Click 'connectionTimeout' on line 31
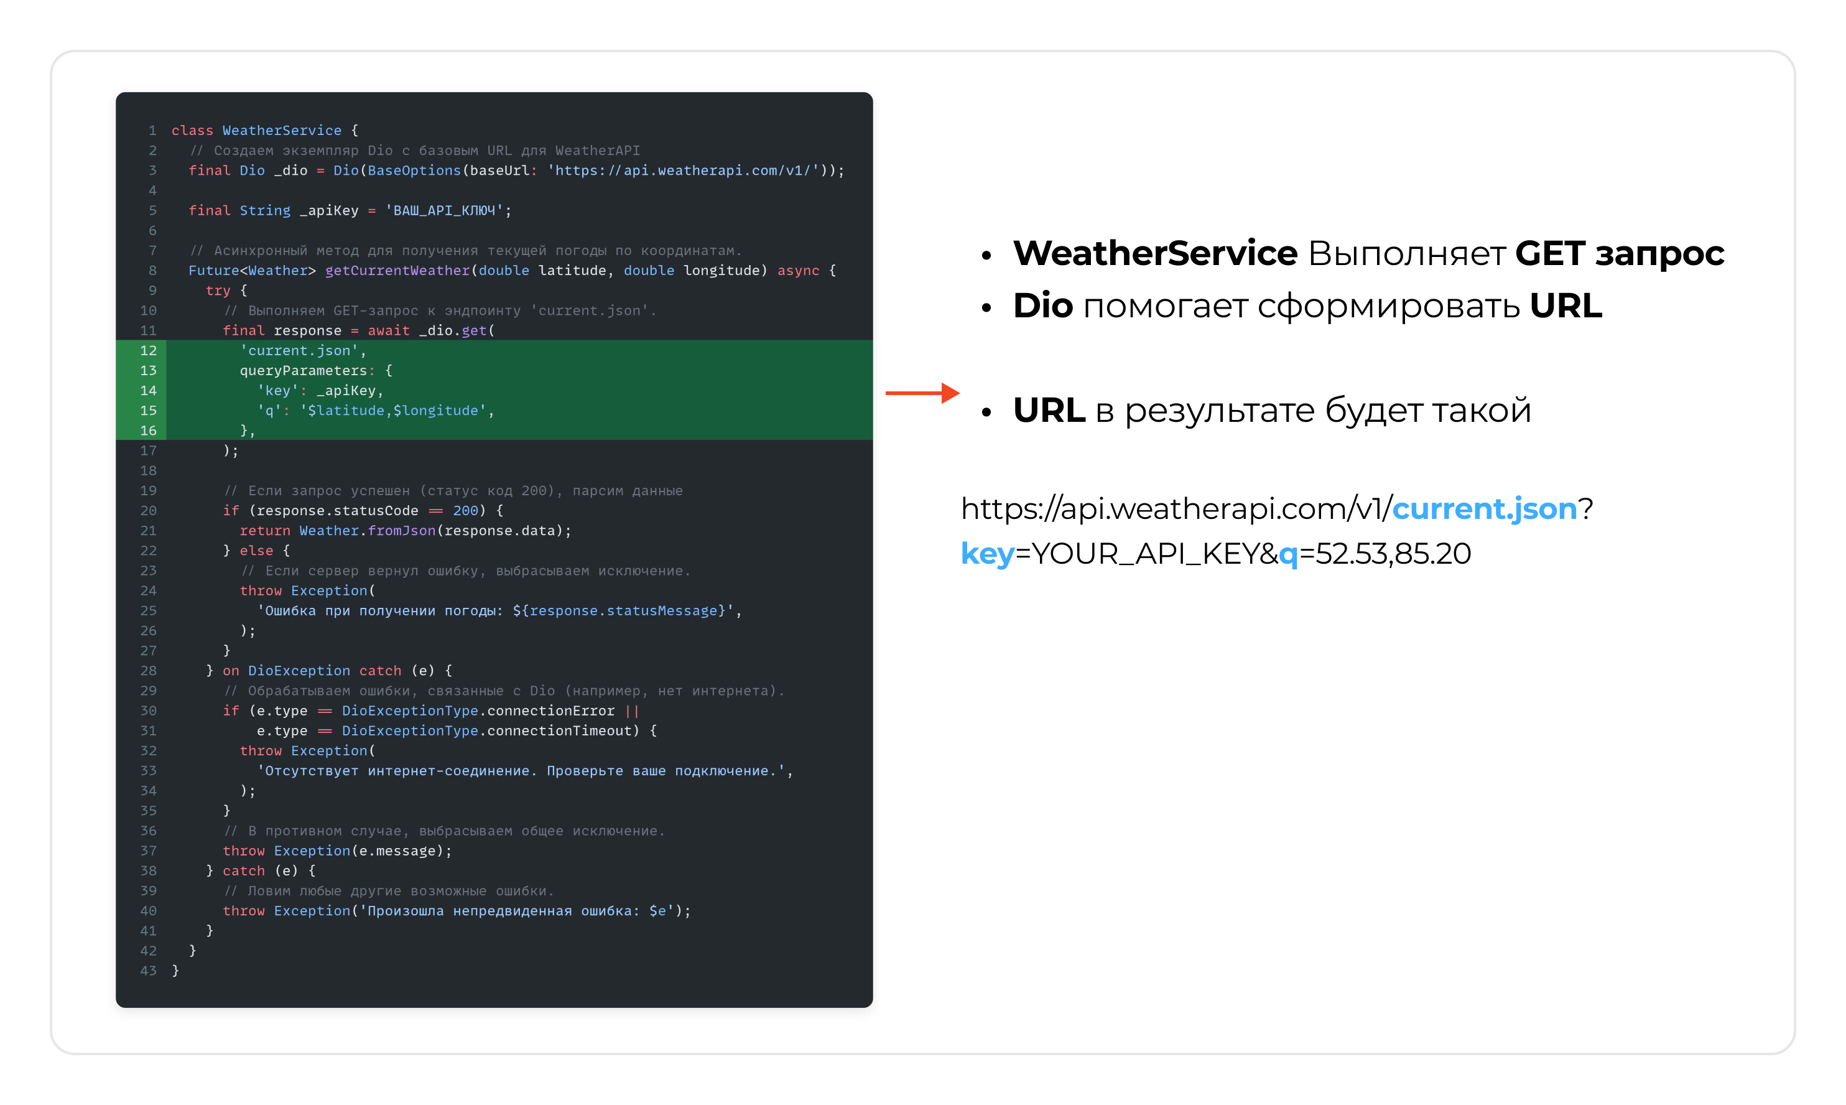The width and height of the screenshot is (1846, 1105). coord(559,730)
